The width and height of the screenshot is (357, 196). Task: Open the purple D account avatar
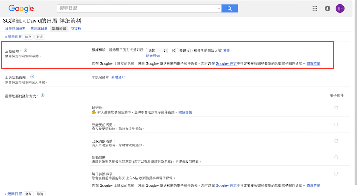point(340,9)
